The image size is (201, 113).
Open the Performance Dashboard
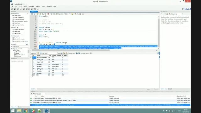[x=17, y=38]
